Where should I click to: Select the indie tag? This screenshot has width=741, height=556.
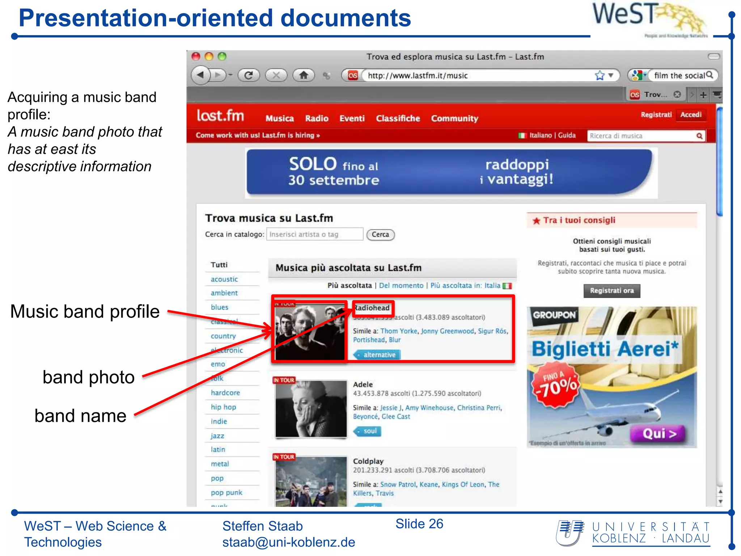pyautogui.click(x=219, y=421)
